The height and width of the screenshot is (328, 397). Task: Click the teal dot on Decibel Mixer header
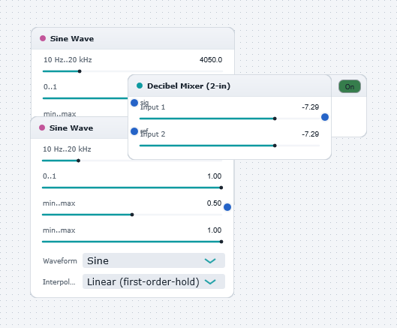tap(140, 86)
